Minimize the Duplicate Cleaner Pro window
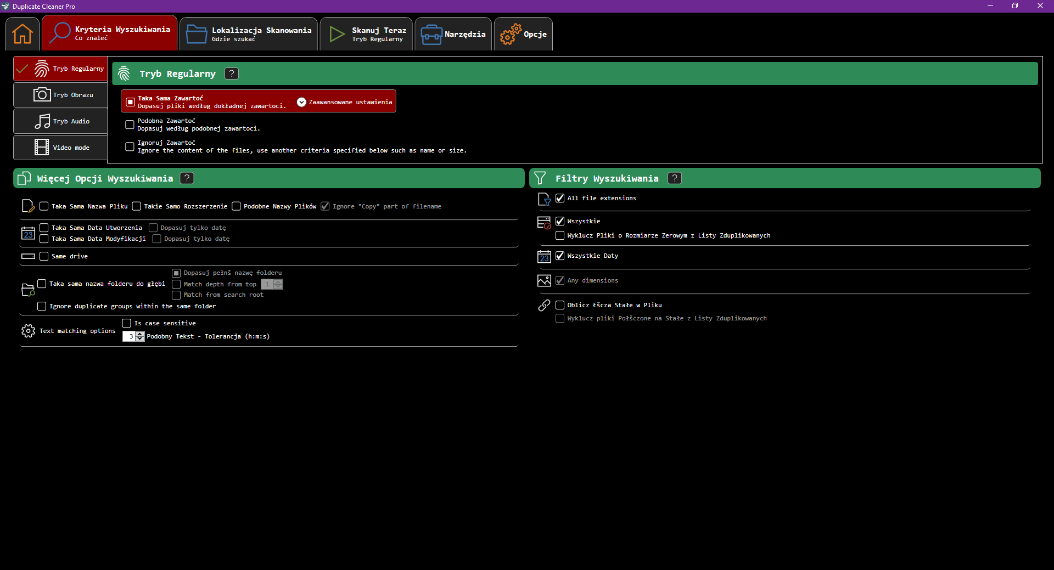The image size is (1054, 570). tap(990, 6)
